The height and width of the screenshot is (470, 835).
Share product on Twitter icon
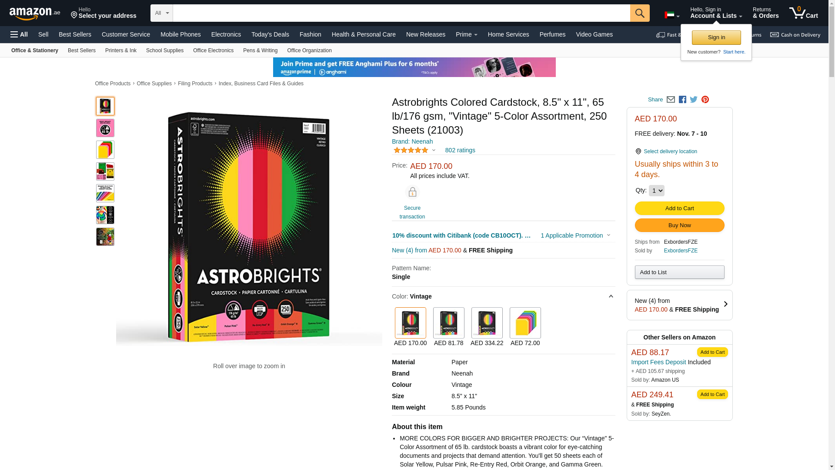tap(694, 100)
